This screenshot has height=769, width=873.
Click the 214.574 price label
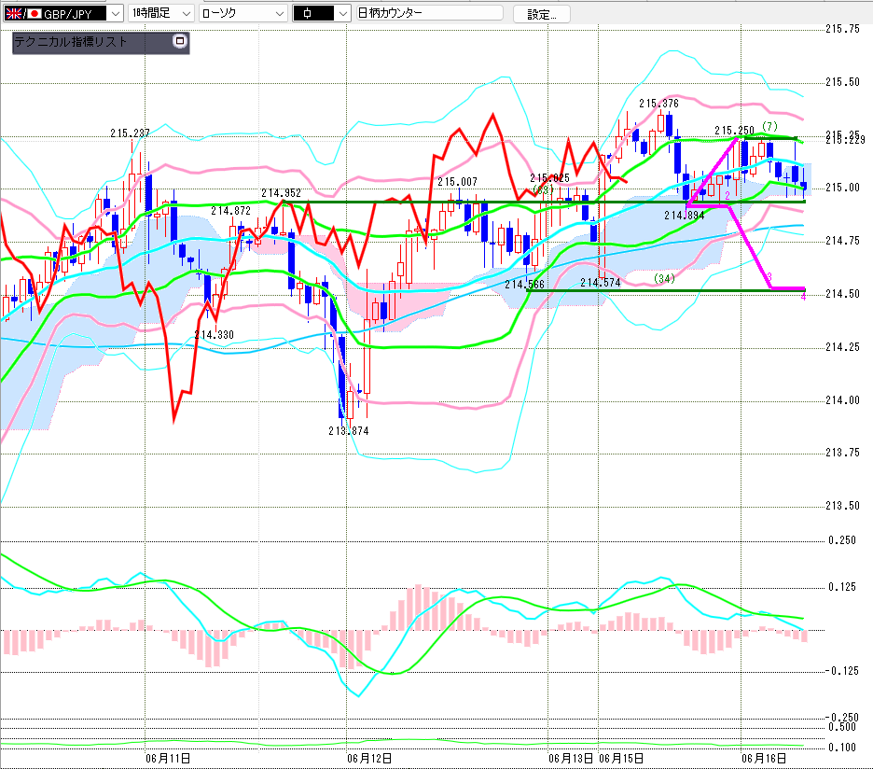[x=601, y=283]
